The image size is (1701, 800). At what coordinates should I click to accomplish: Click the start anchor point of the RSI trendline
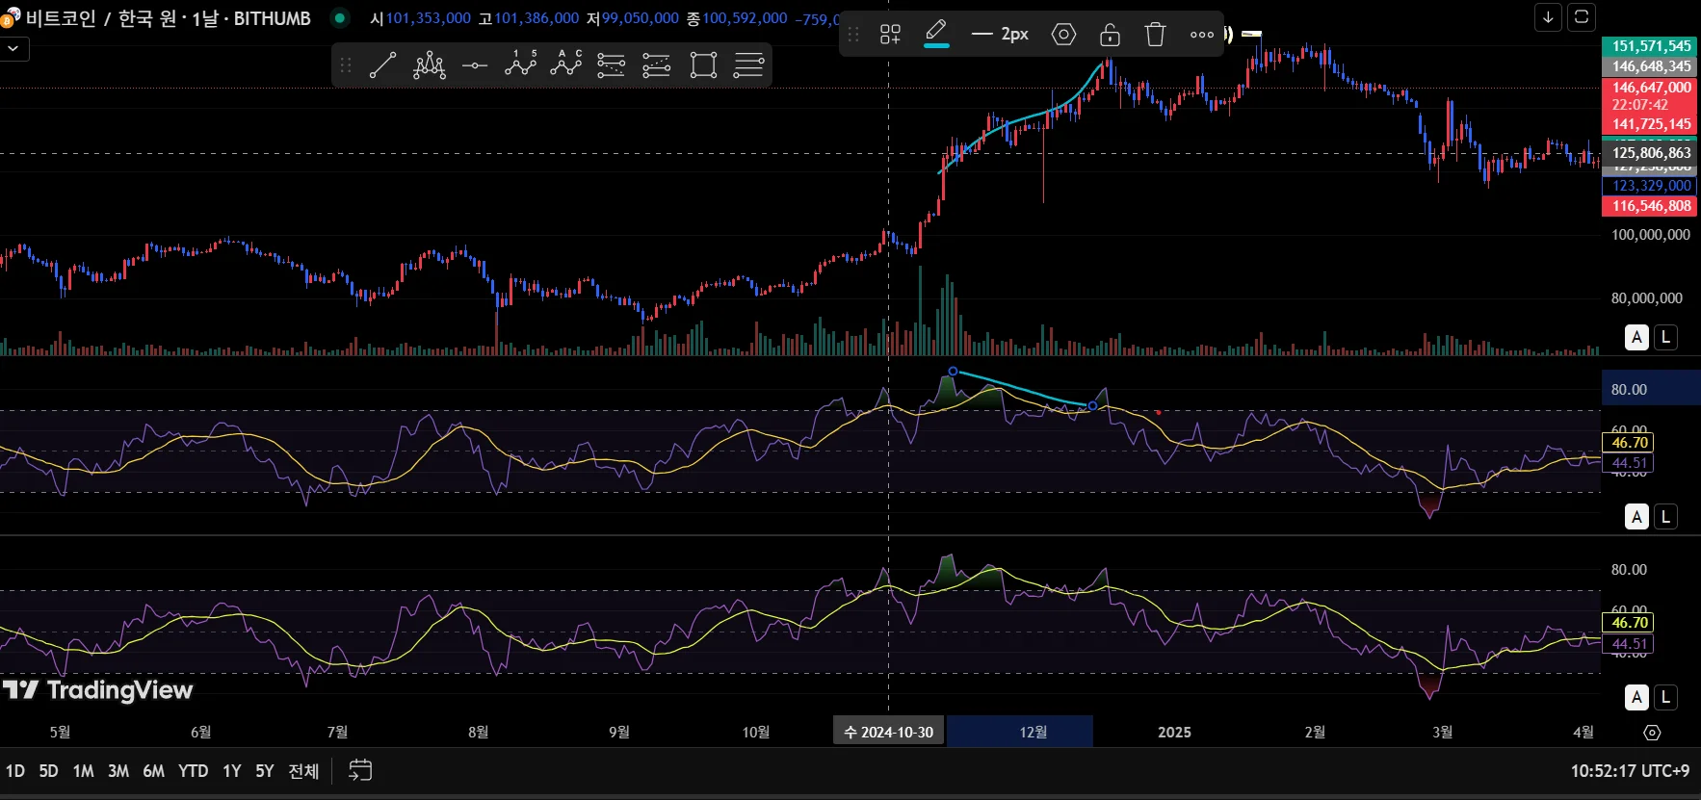953,372
